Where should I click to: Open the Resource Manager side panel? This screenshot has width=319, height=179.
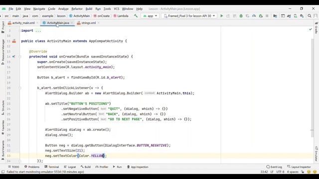[x=3, y=52]
